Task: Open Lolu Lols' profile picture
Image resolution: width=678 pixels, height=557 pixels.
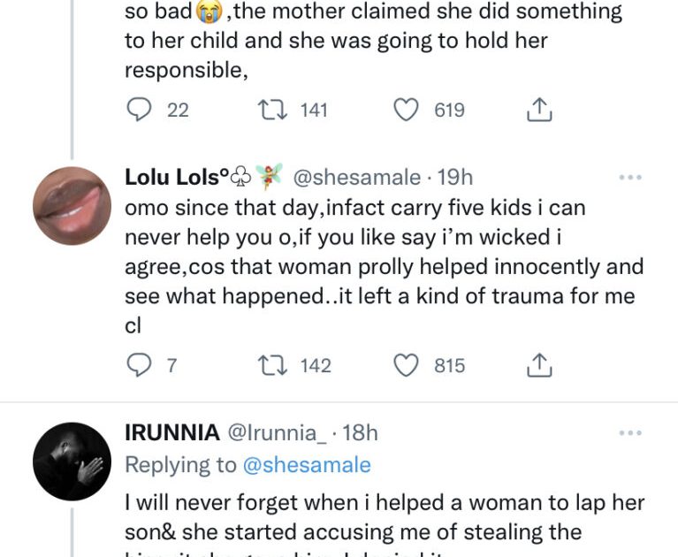Action: [72, 206]
